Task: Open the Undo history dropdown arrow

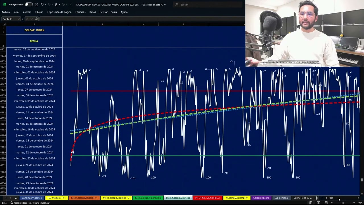Action: click(45, 5)
